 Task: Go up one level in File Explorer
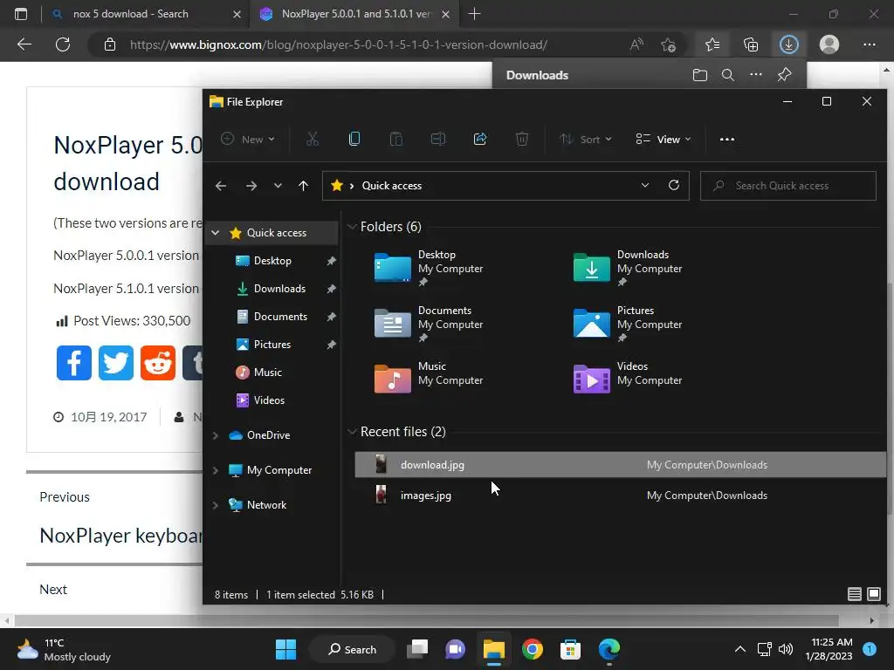pyautogui.click(x=303, y=186)
